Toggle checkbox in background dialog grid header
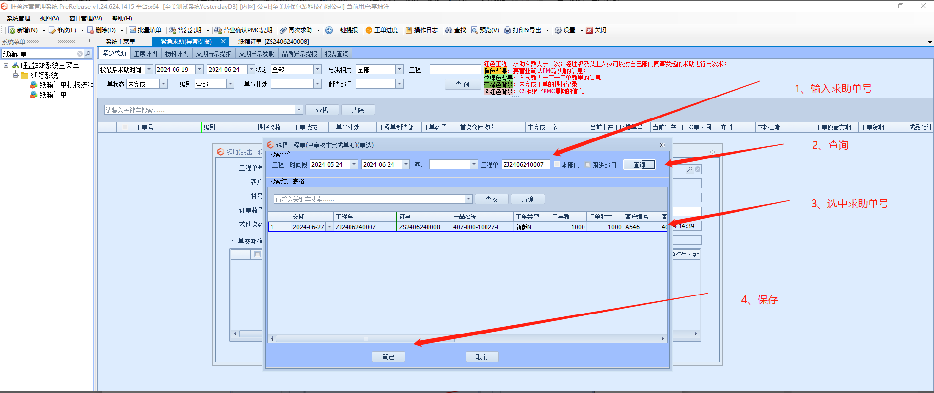Viewport: 934px width, 393px height. 258,255
